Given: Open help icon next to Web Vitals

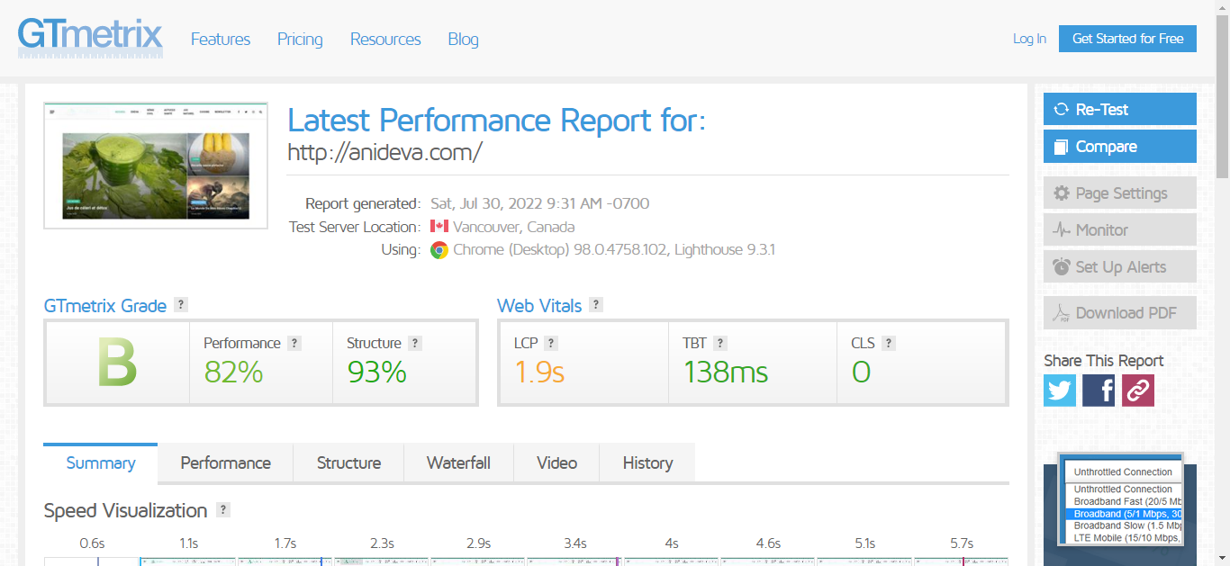Looking at the screenshot, I should (x=596, y=305).
